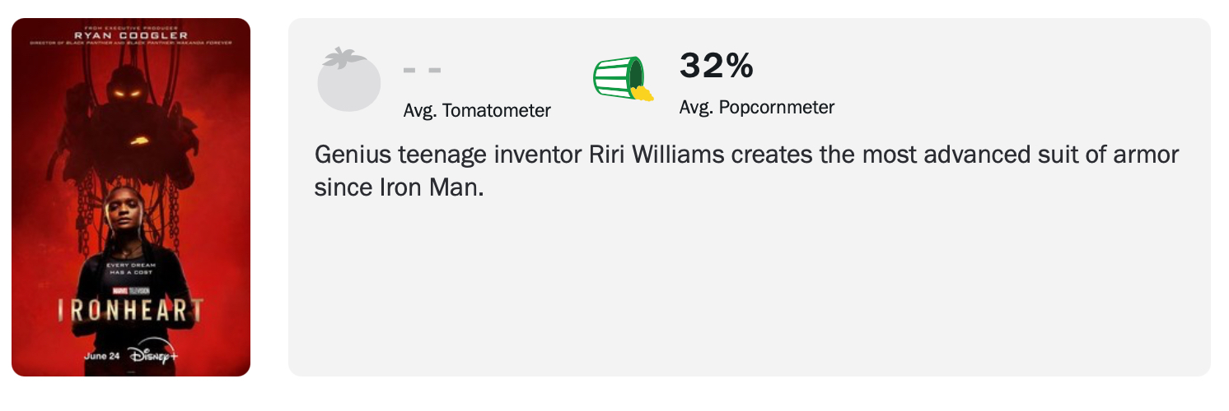Viewport: 1229px width, 411px height.
Task: Open the Ironheart poster thumbnail
Action: [131, 197]
